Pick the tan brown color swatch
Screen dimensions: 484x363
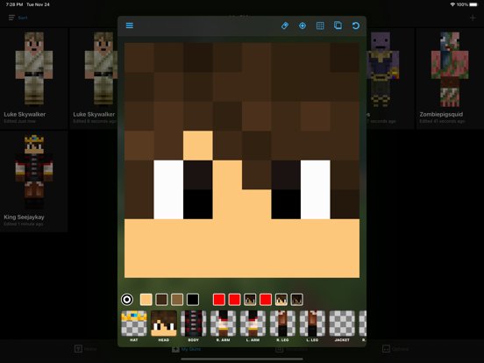point(177,299)
